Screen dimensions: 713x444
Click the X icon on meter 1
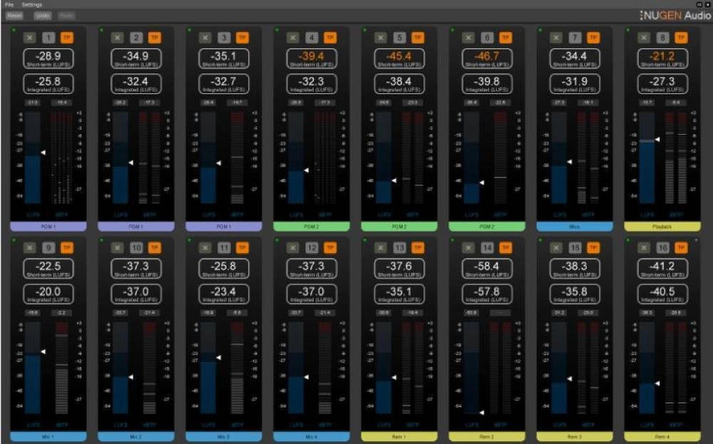[29, 38]
